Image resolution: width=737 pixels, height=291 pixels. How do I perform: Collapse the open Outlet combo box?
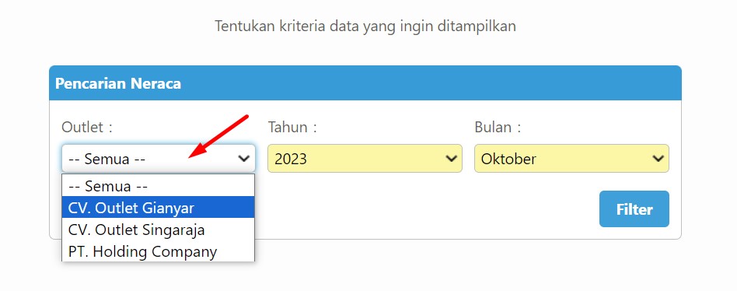[159, 159]
